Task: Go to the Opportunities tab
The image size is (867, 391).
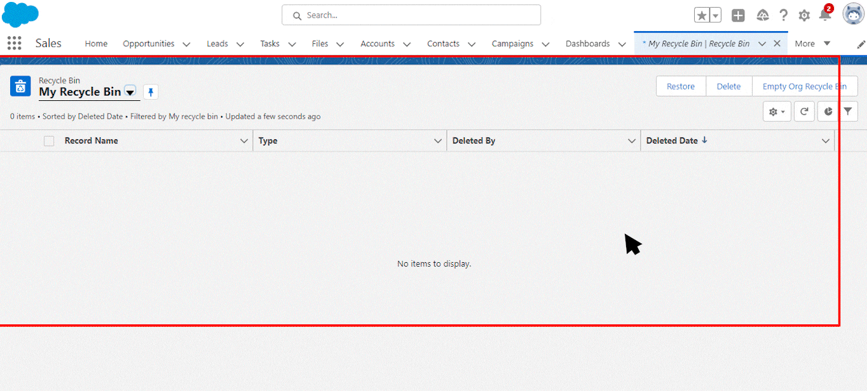Action: pyautogui.click(x=149, y=44)
